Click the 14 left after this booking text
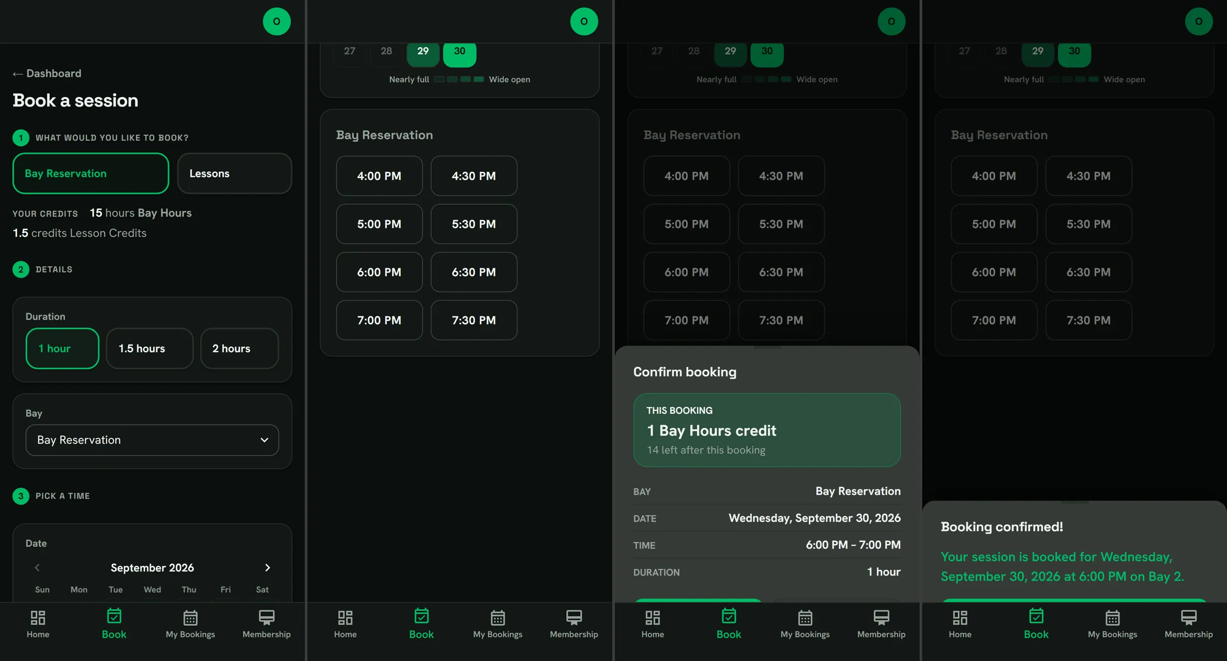The width and height of the screenshot is (1227, 661). (x=706, y=450)
